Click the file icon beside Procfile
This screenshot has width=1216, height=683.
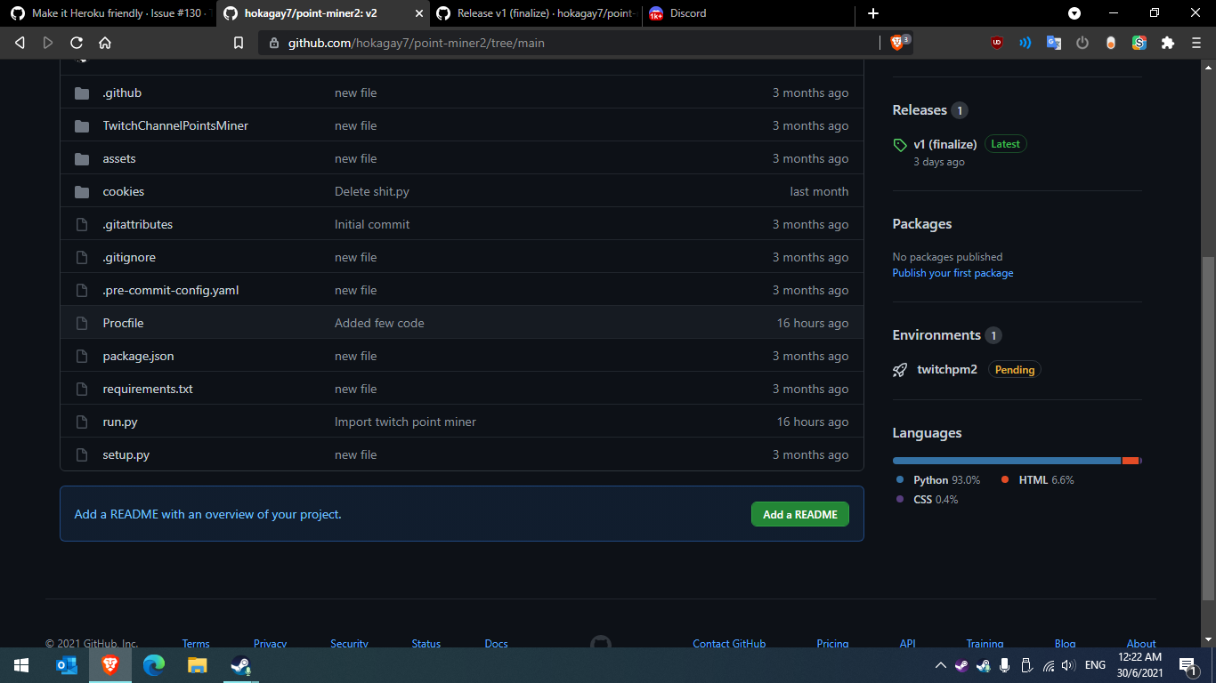click(81, 323)
